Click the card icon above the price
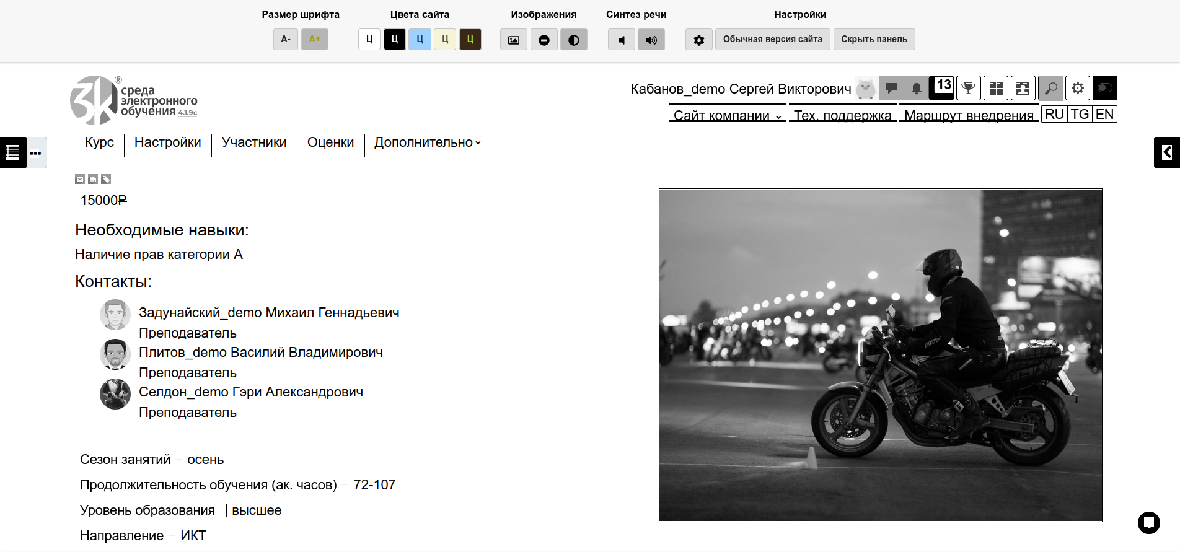 coord(93,179)
